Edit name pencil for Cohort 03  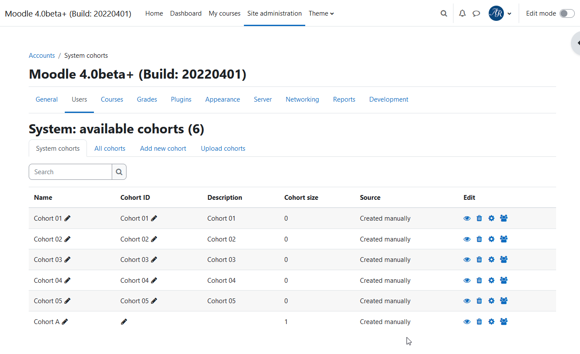67,260
